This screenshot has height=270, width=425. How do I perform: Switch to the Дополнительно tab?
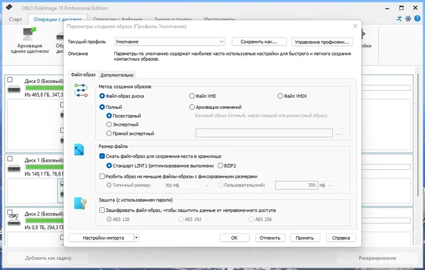point(117,75)
